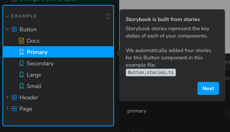Click the Small story bookmark icon
Screen dimensions: 230x132
point(21,86)
